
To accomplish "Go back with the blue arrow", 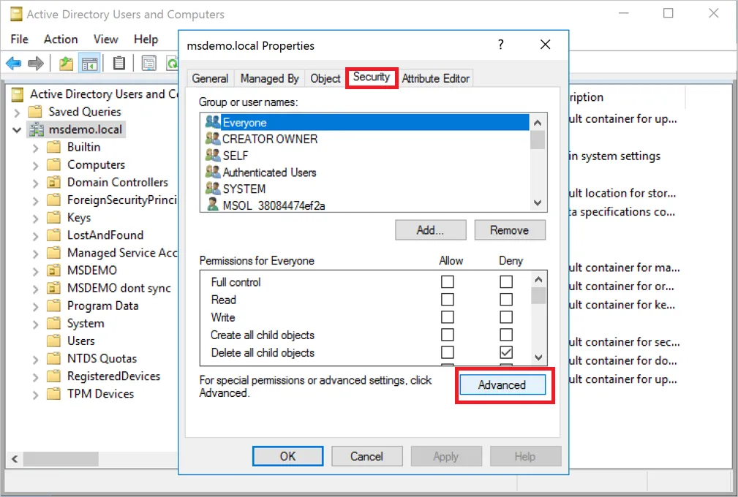I will pyautogui.click(x=13, y=63).
